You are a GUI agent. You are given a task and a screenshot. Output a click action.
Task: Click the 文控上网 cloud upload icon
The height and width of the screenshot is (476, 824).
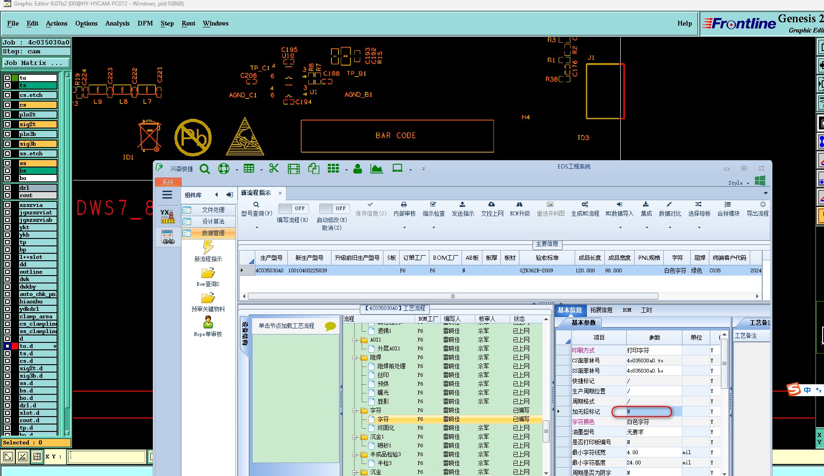[492, 205]
